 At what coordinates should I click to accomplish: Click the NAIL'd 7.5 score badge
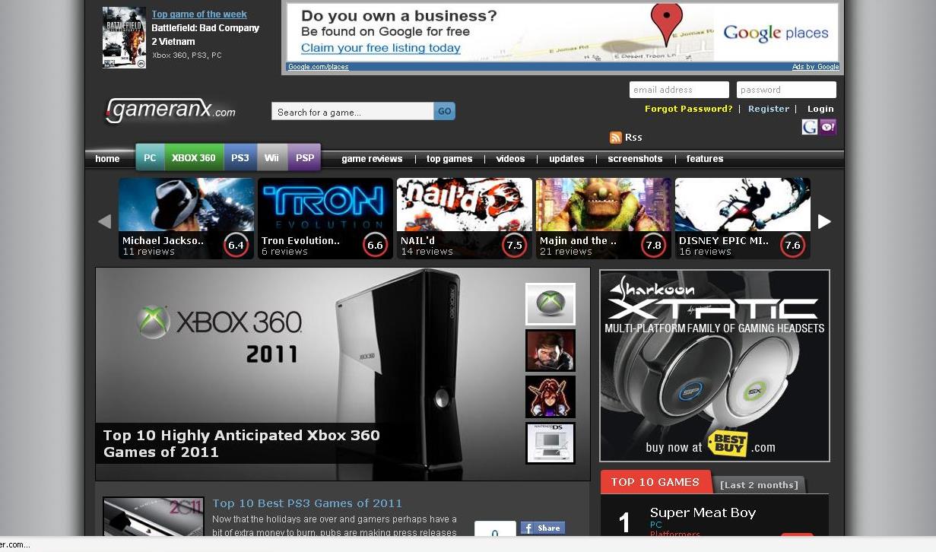pos(515,245)
